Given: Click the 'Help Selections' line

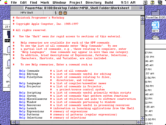Looking at the screenshot, I should pyautogui.click(x=52, y=118).
